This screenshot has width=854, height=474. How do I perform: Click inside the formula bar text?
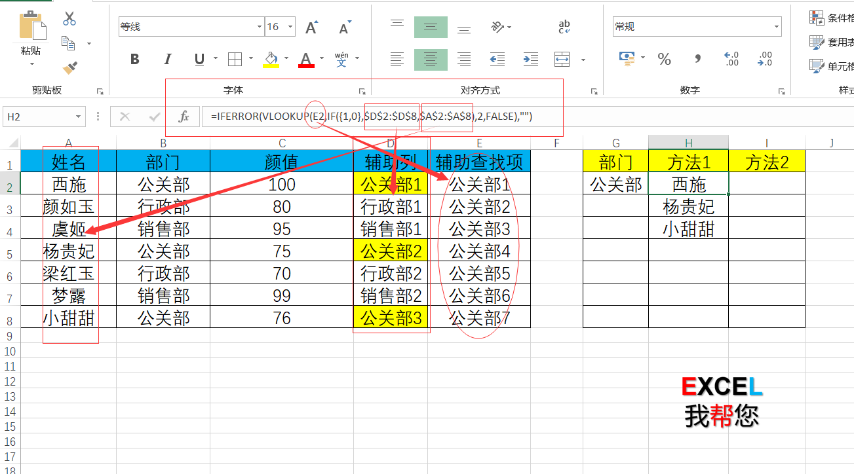point(371,117)
